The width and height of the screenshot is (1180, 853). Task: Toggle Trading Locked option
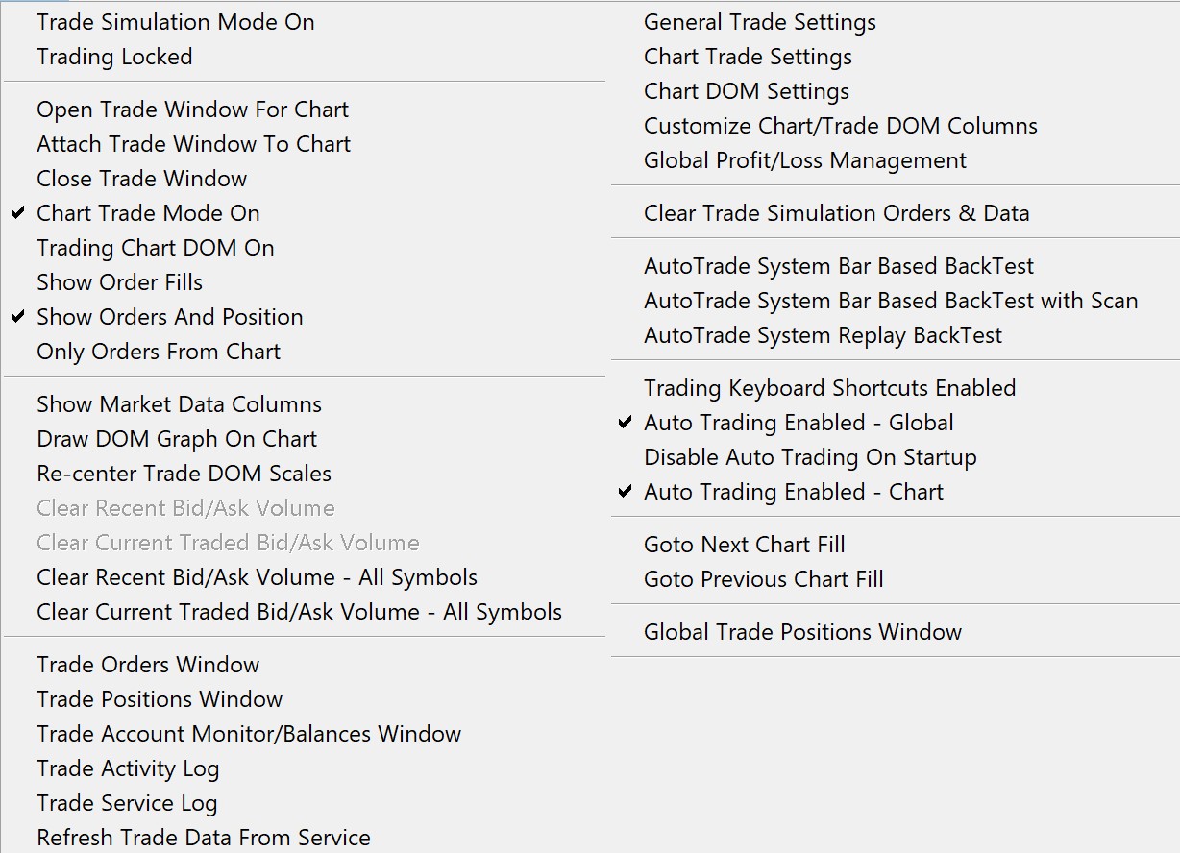point(114,57)
